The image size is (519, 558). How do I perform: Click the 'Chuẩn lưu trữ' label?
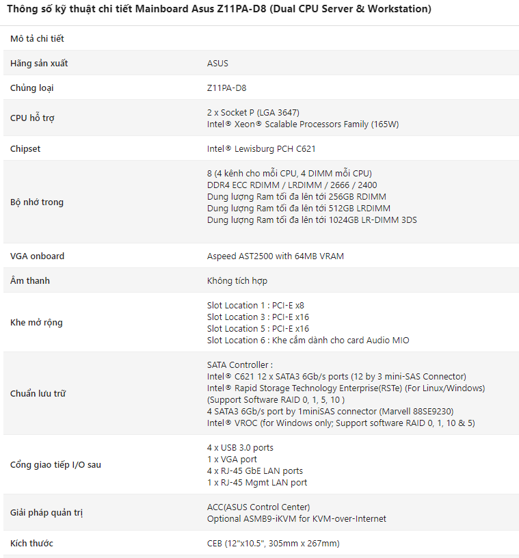pos(38,394)
